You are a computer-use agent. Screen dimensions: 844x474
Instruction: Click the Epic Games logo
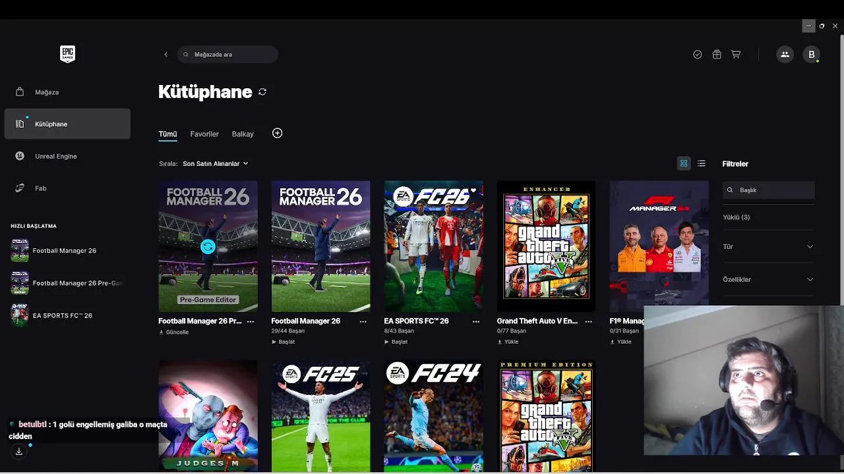point(67,54)
